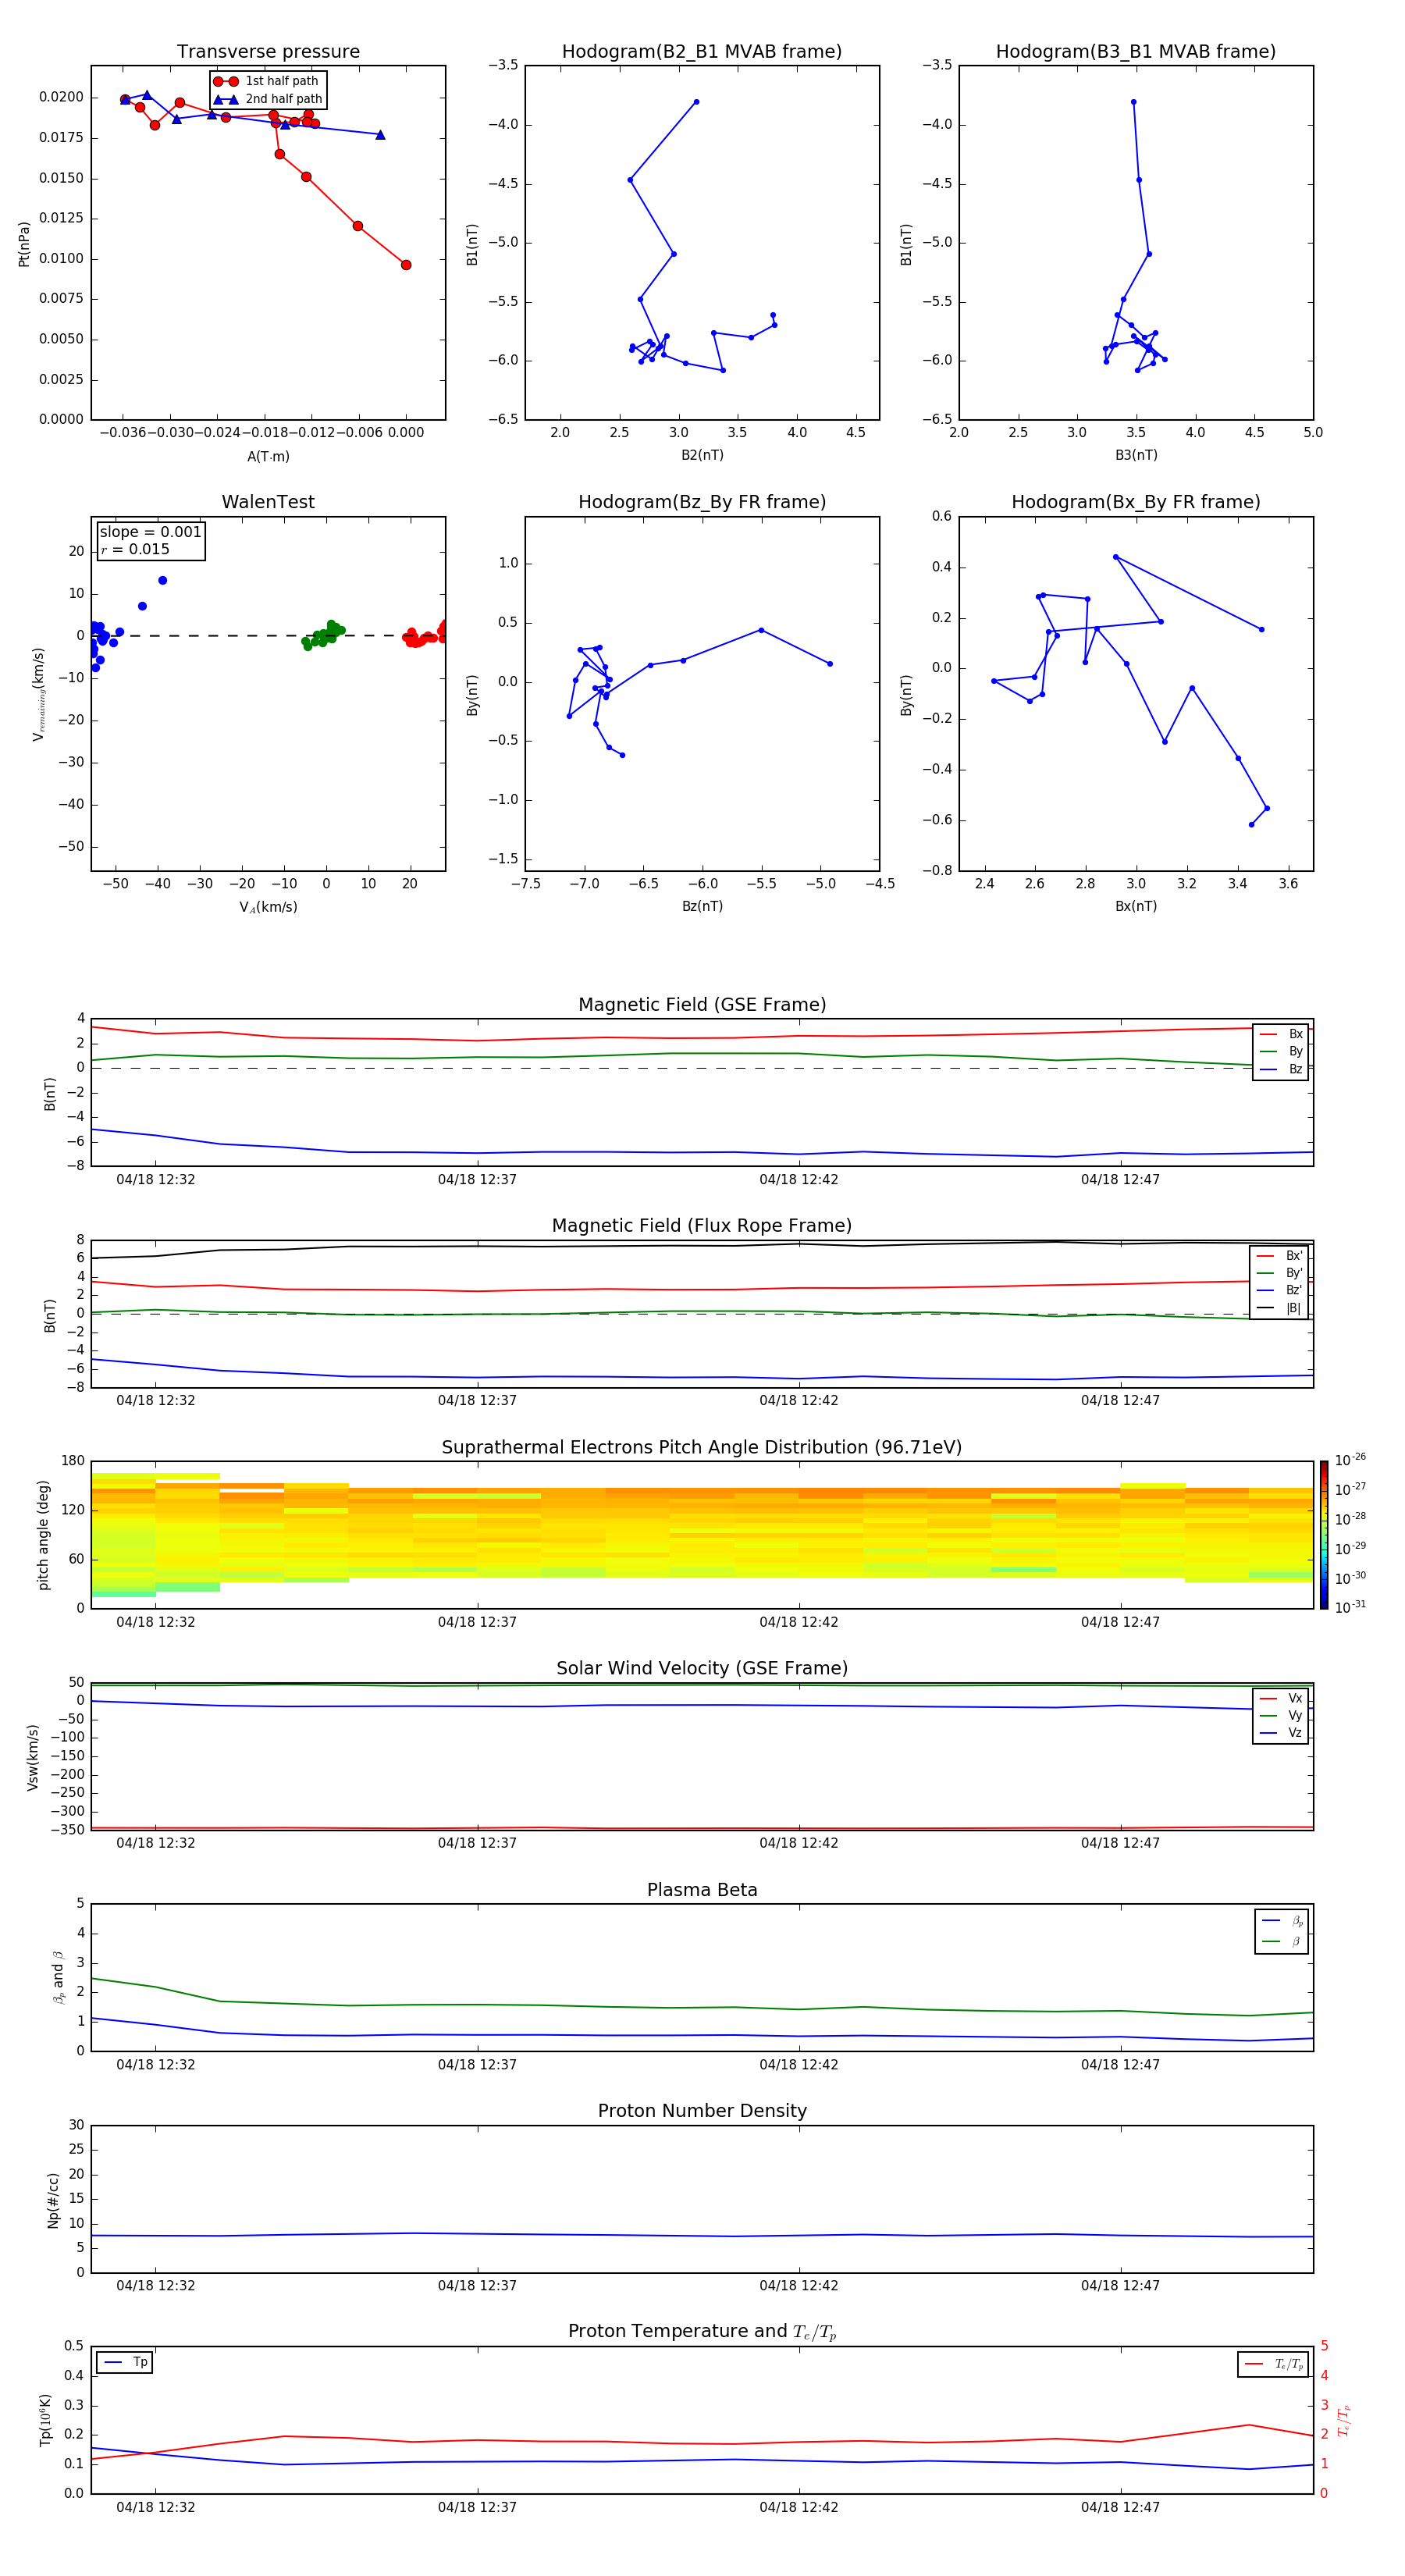1405x2576 pixels.
Task: Click the 'WalenTest' plot title
Action: pyautogui.click(x=268, y=502)
